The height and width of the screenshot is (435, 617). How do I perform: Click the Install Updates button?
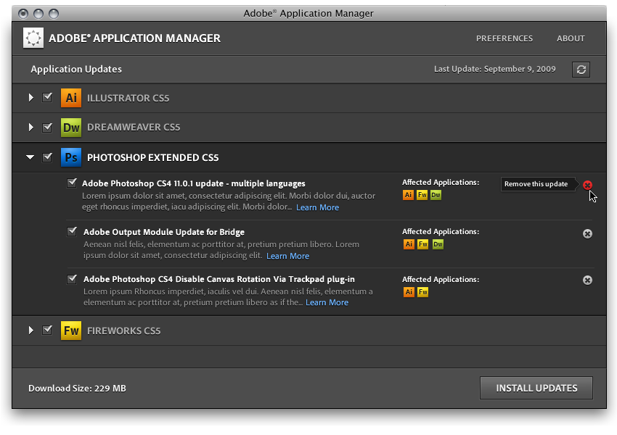(536, 388)
